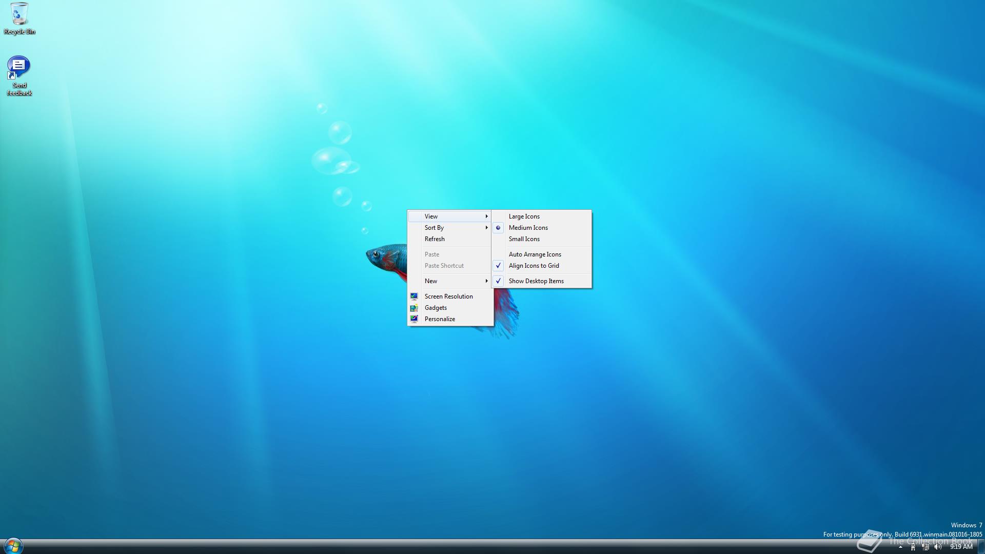Switch desktop icons to Large Icons
This screenshot has width=985, height=554.
541,216
